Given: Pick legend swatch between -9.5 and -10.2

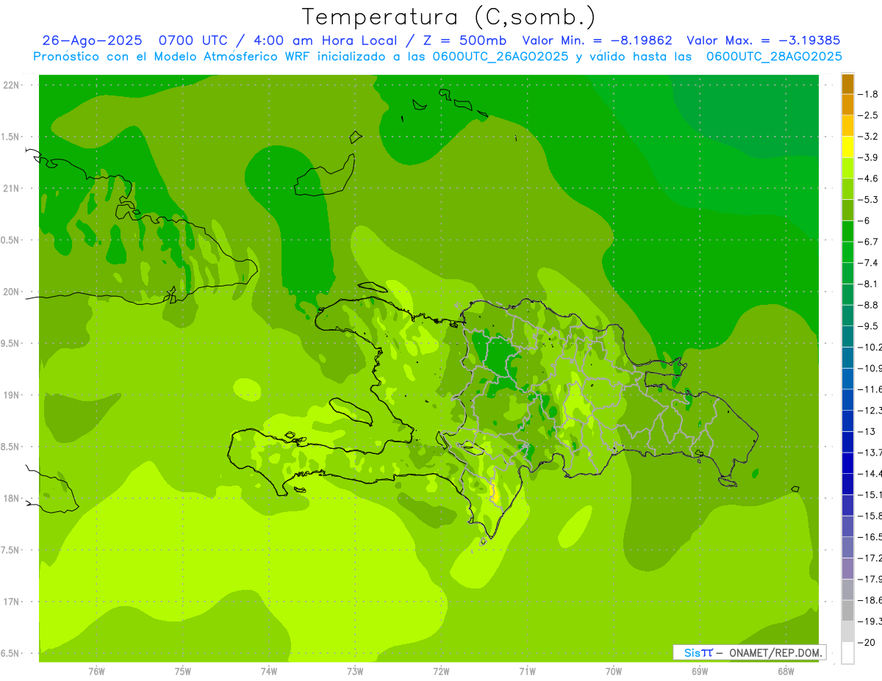Looking at the screenshot, I should pyautogui.click(x=847, y=336).
